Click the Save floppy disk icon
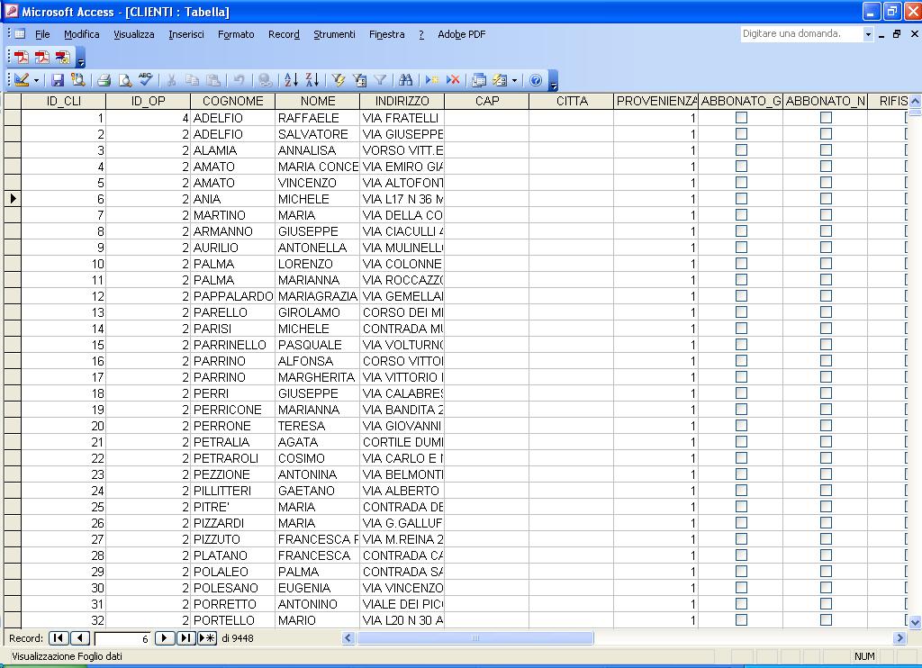Image resolution: width=922 pixels, height=668 pixels. pyautogui.click(x=58, y=80)
